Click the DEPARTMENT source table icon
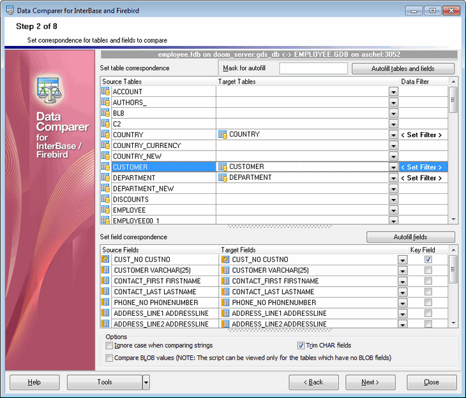This screenshot has height=398, width=466. [x=105, y=177]
